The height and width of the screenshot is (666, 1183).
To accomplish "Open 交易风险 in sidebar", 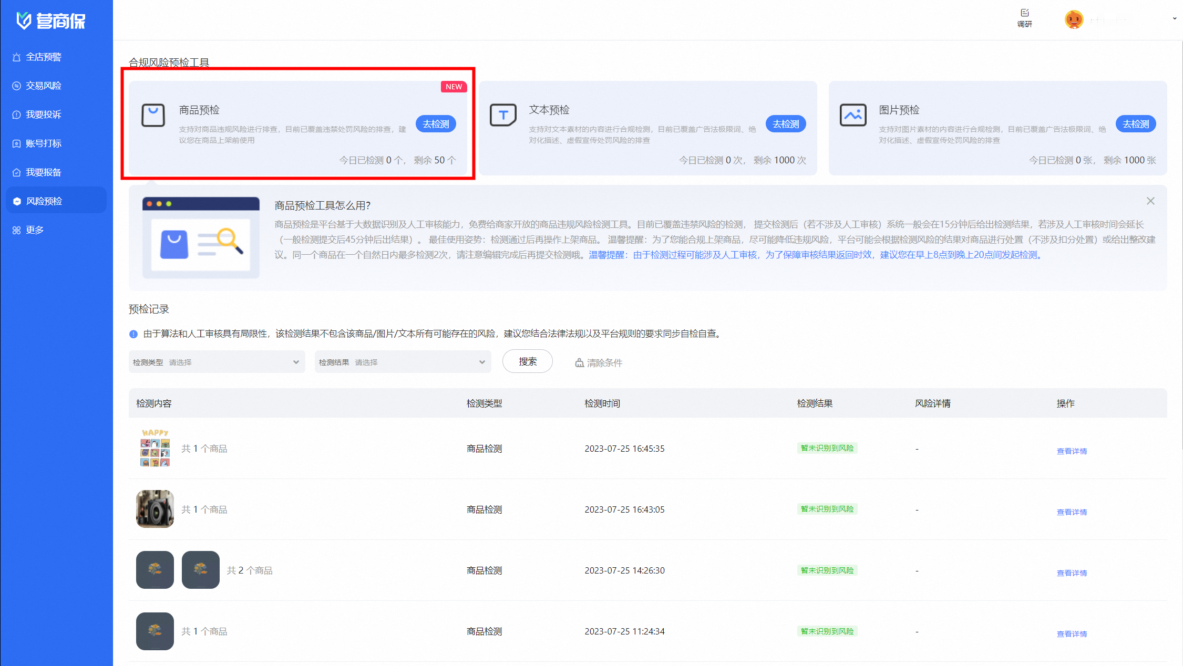I will pyautogui.click(x=44, y=86).
